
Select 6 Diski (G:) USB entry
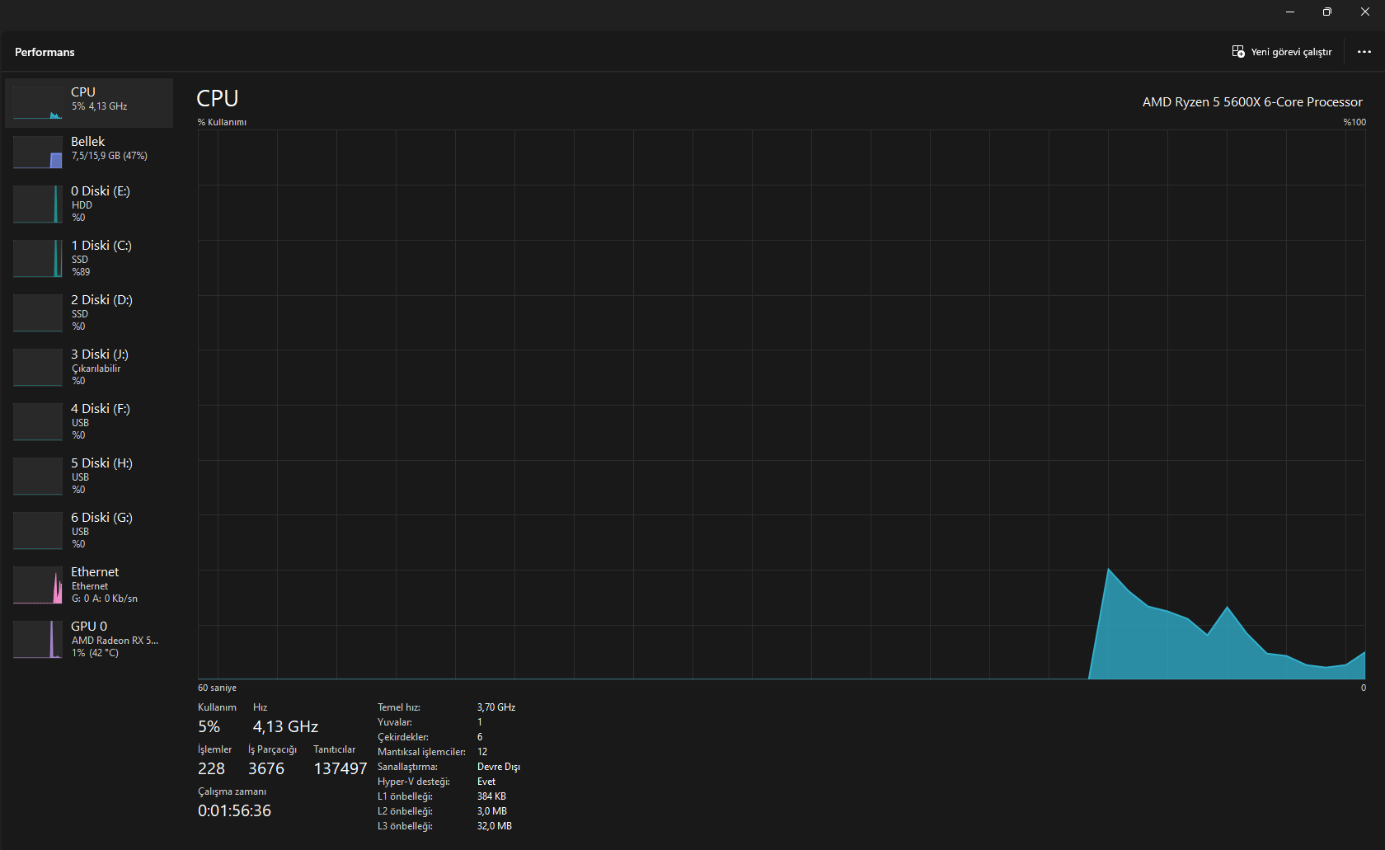click(x=89, y=530)
